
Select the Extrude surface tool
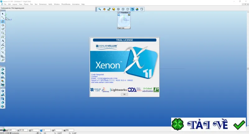click(x=3, y=69)
